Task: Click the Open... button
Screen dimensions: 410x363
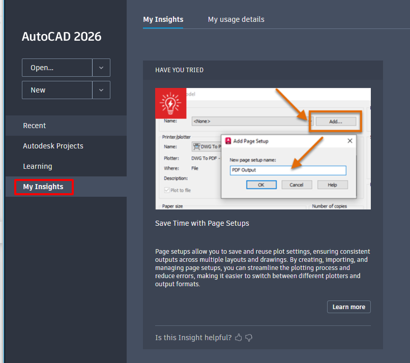Action: pyautogui.click(x=57, y=68)
